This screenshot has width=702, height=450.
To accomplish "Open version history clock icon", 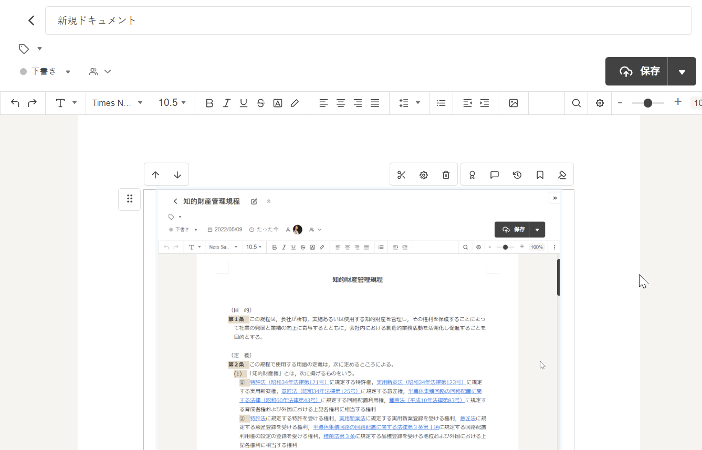I will [517, 175].
